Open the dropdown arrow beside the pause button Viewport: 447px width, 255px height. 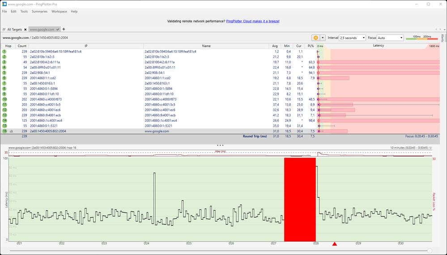323,38
